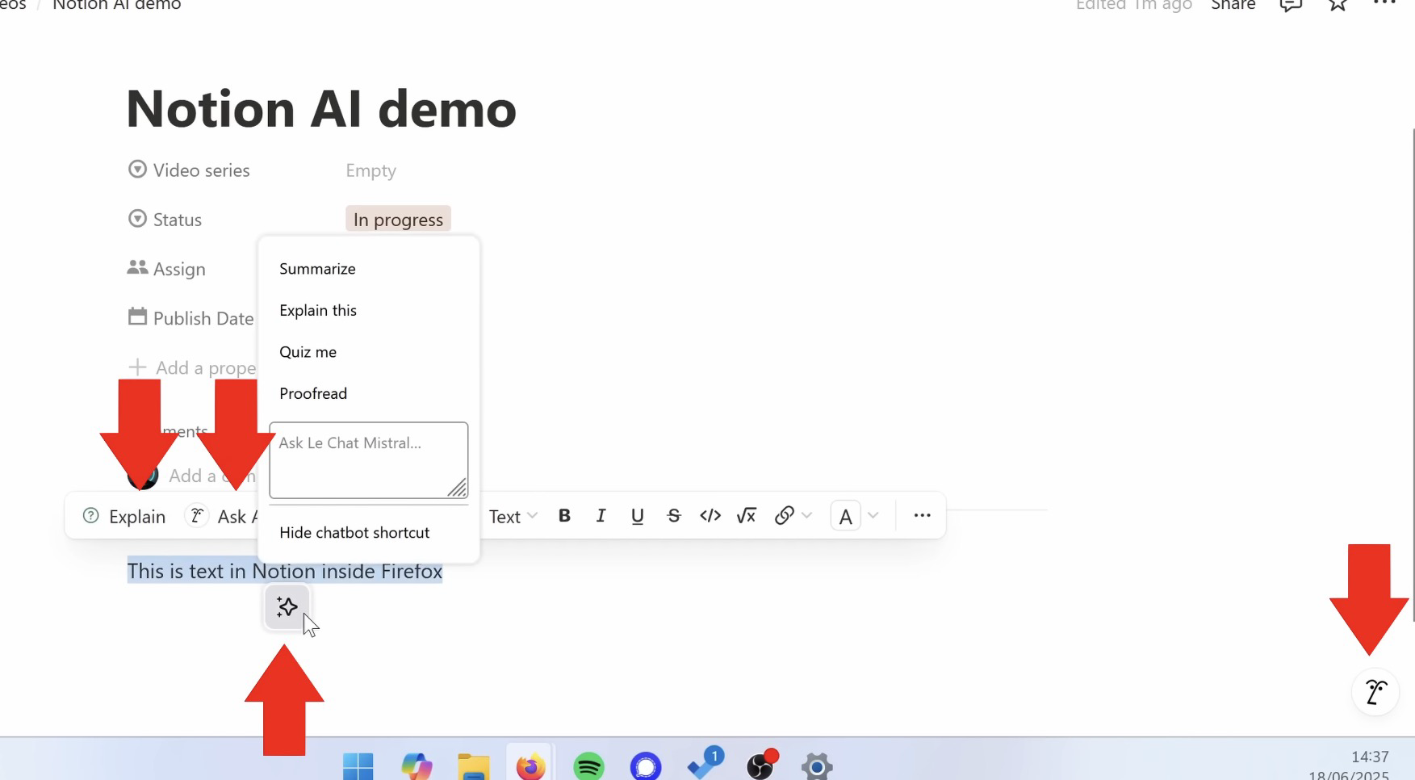The image size is (1415, 780).
Task: Click the Notion AI demo breadcrumb
Action: pyautogui.click(x=117, y=5)
